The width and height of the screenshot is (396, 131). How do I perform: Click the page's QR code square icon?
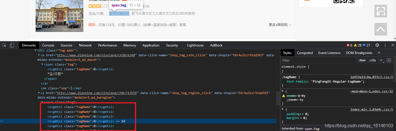point(381,11)
